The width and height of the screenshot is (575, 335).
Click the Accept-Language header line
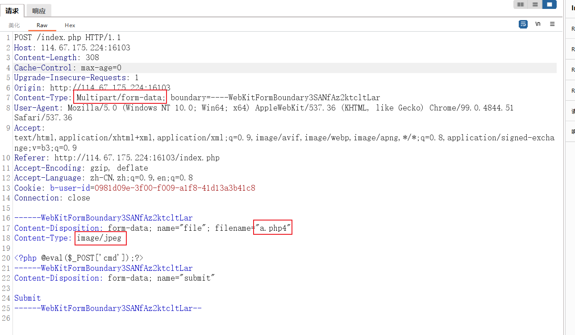click(104, 178)
